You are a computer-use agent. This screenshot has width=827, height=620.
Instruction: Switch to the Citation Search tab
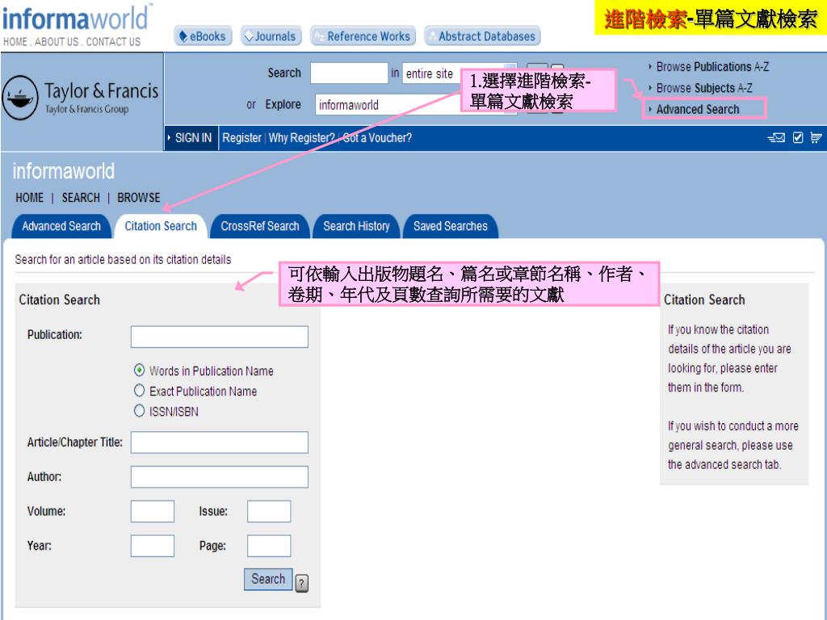[161, 226]
